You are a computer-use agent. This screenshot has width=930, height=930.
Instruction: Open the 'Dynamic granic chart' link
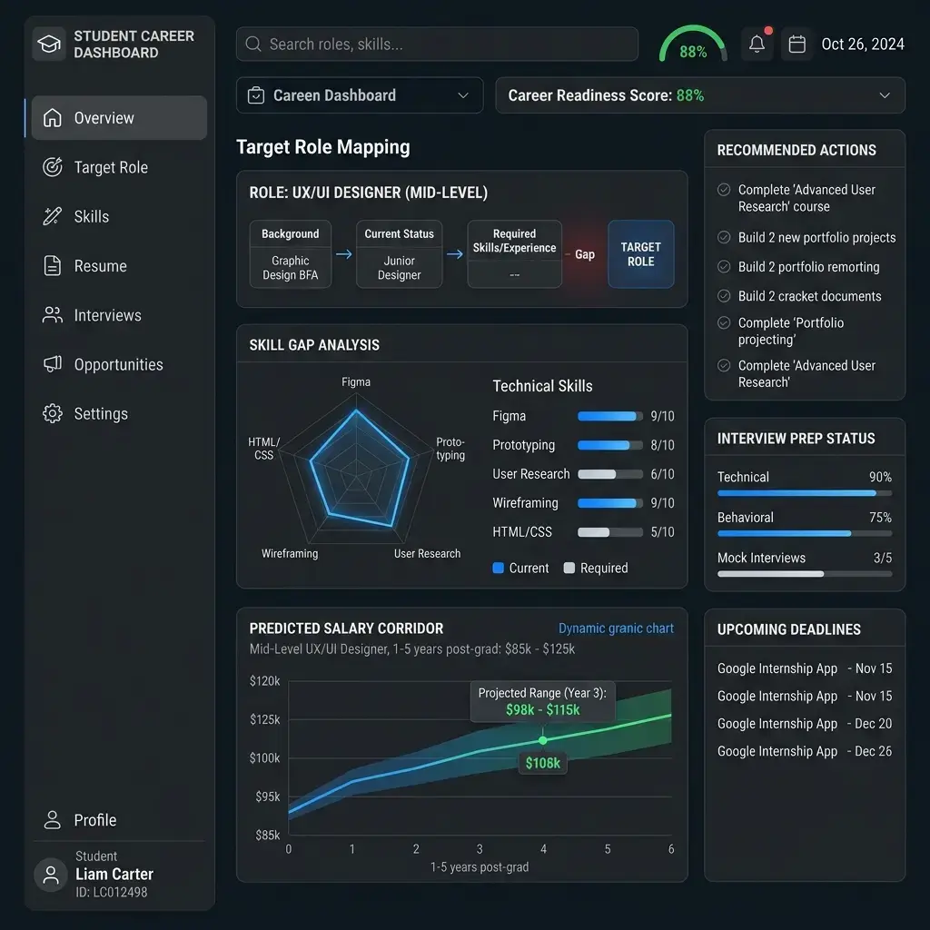tap(616, 628)
